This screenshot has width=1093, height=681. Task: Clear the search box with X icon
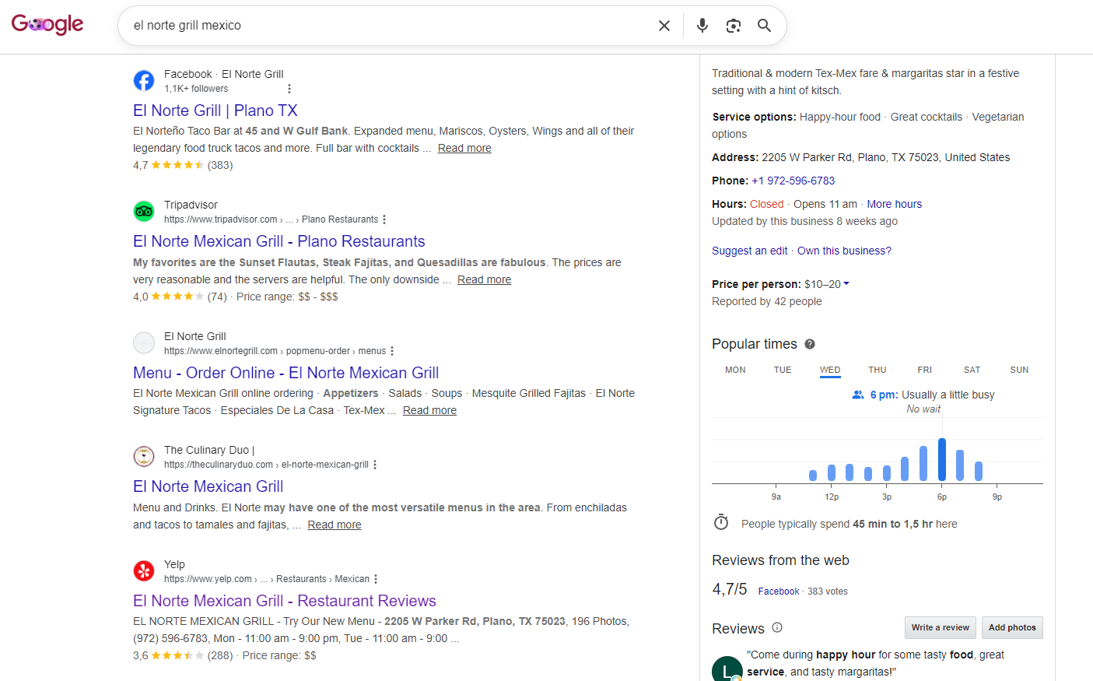(x=664, y=26)
